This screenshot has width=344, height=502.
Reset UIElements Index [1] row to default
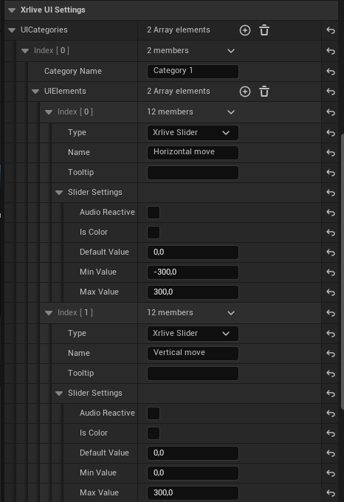pos(331,313)
